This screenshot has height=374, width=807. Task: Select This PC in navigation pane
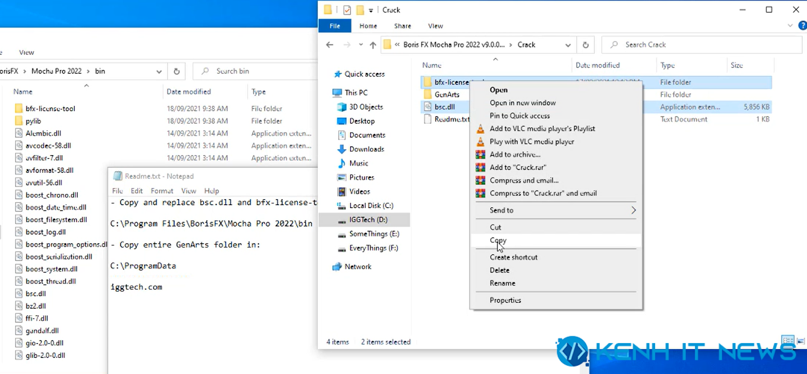356,93
